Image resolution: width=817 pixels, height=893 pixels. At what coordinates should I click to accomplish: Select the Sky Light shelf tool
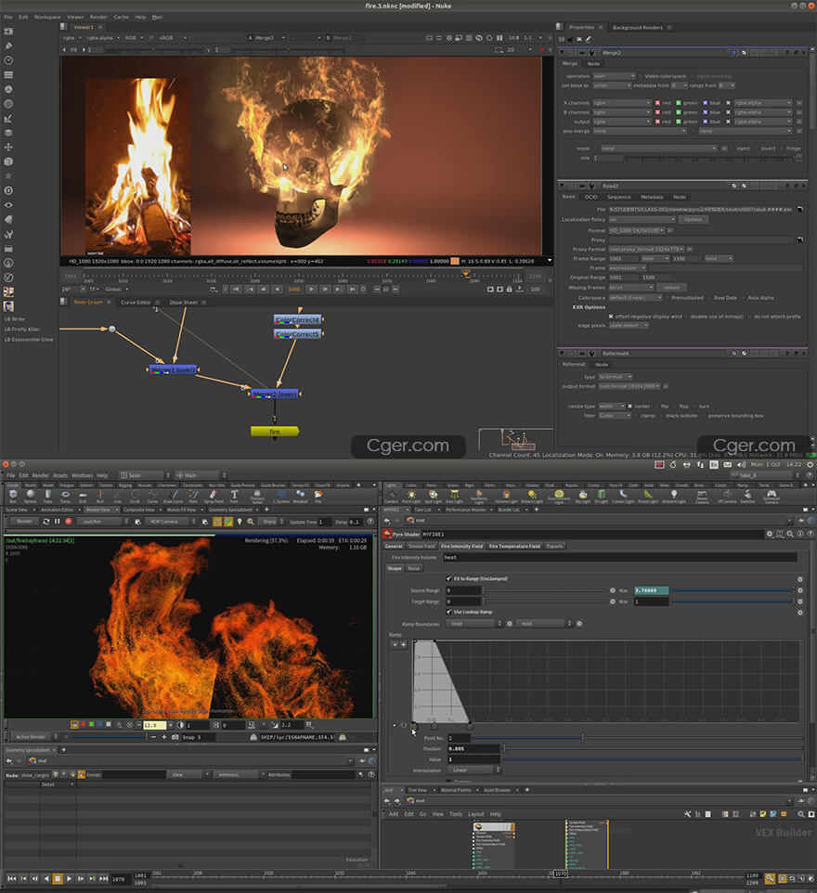[x=582, y=496]
